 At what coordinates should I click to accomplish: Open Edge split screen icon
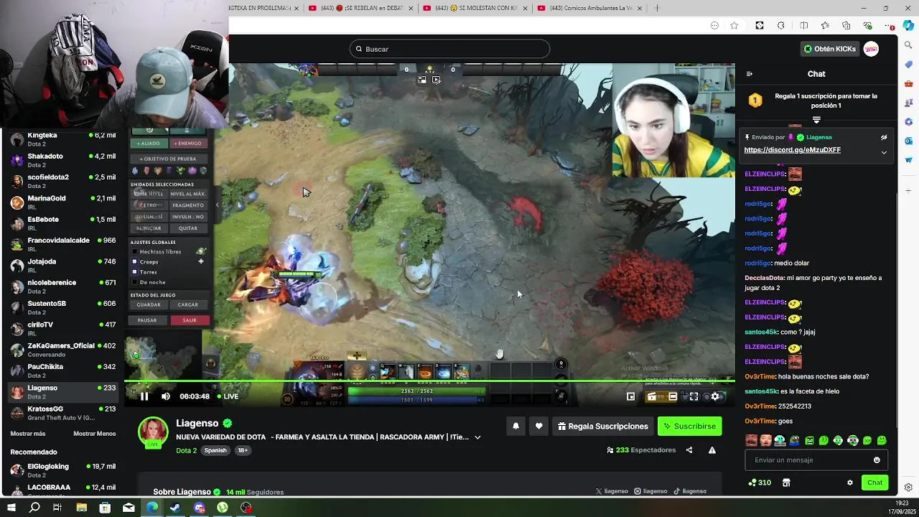pos(803,26)
